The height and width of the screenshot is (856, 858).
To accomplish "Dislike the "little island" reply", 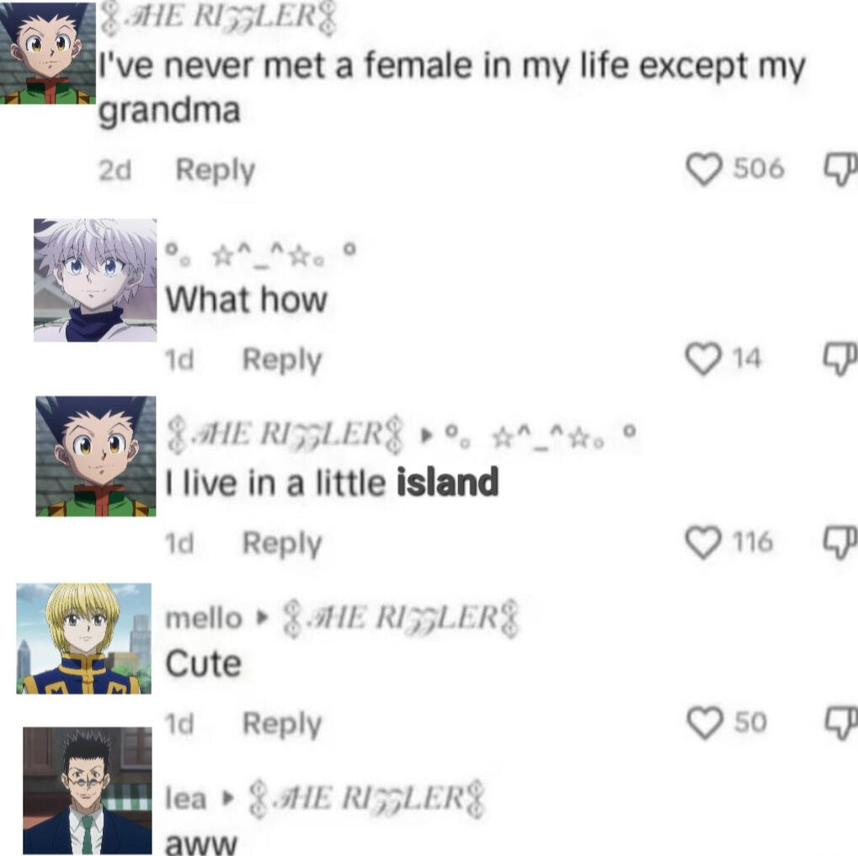I will pos(841,542).
